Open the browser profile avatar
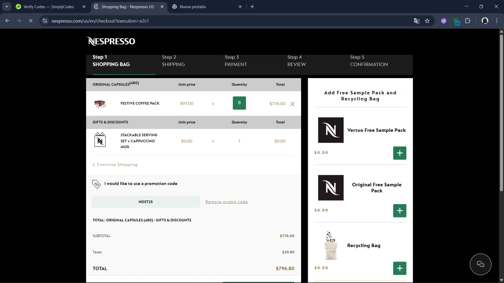The image size is (504, 283). (x=485, y=21)
